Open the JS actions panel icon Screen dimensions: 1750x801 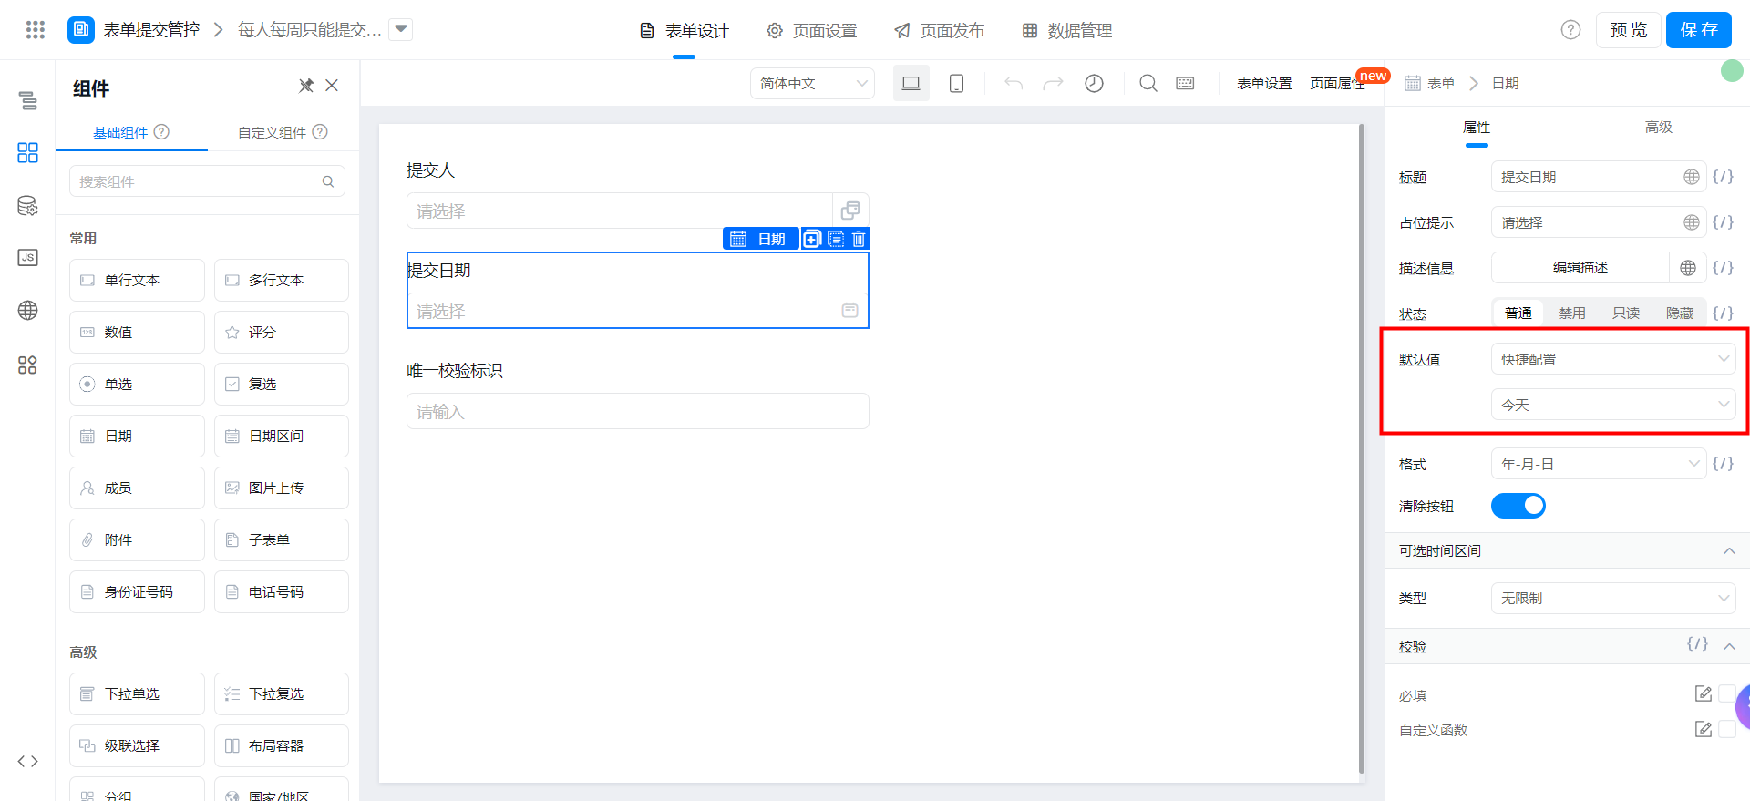pos(28,258)
